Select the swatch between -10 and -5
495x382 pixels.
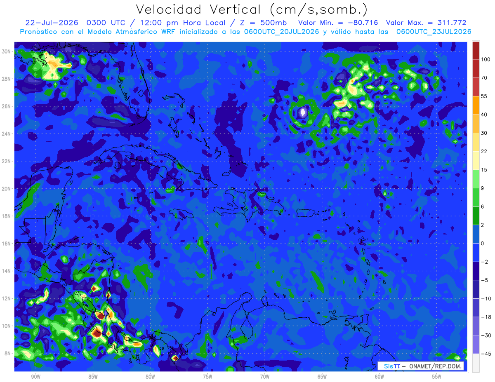tap(476, 289)
